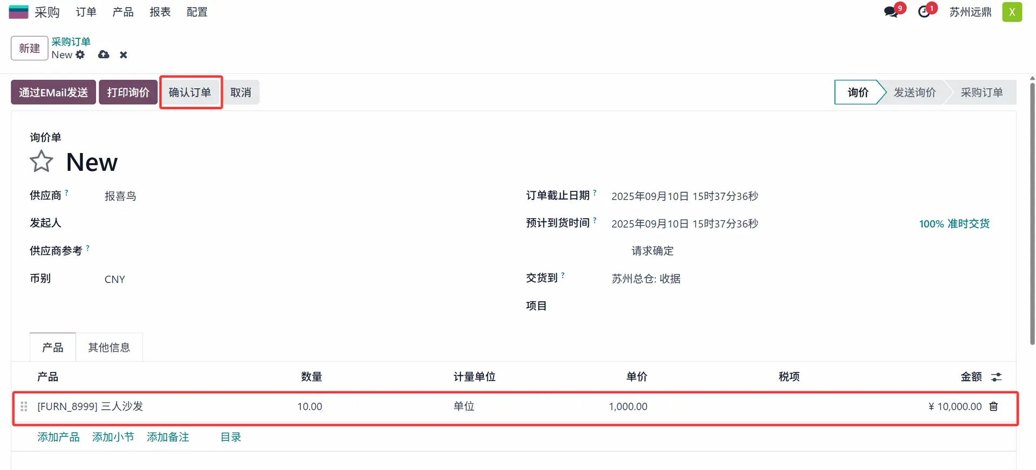1036x470 pixels.
Task: Select the 发送询价 status stage
Action: click(x=914, y=92)
